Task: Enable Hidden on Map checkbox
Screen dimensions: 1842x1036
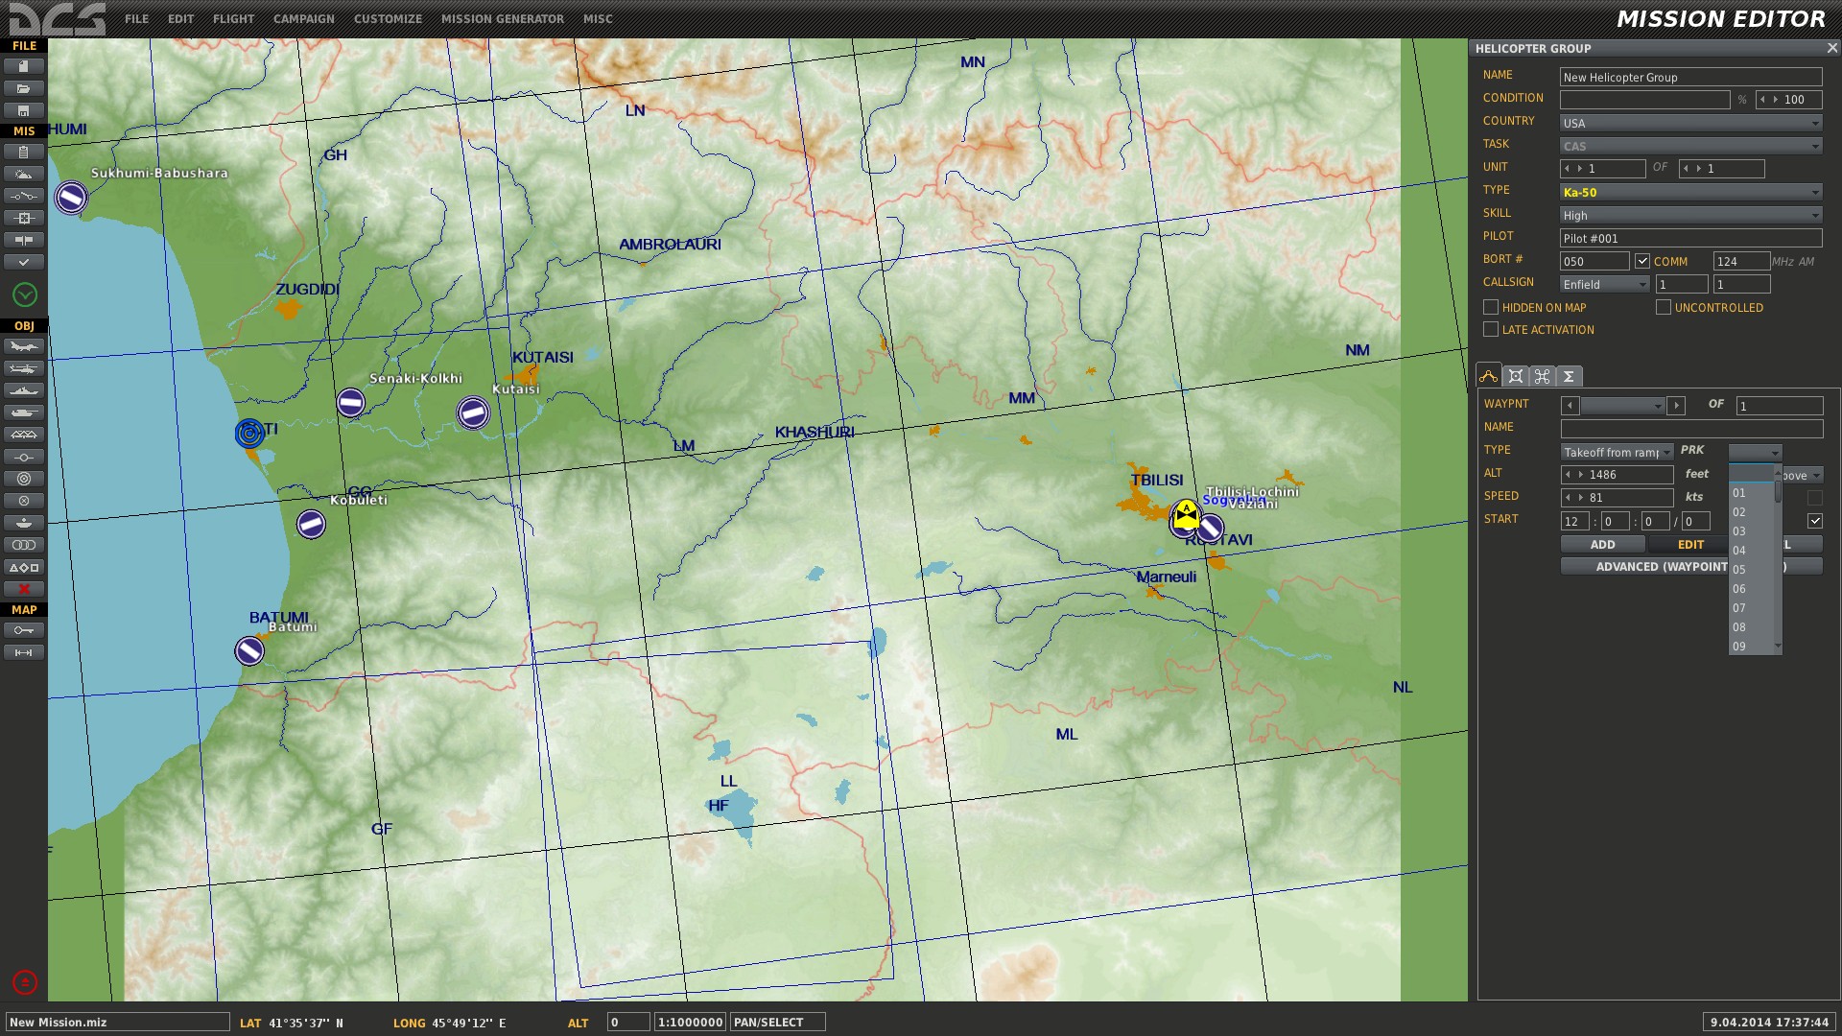Action: (1491, 307)
